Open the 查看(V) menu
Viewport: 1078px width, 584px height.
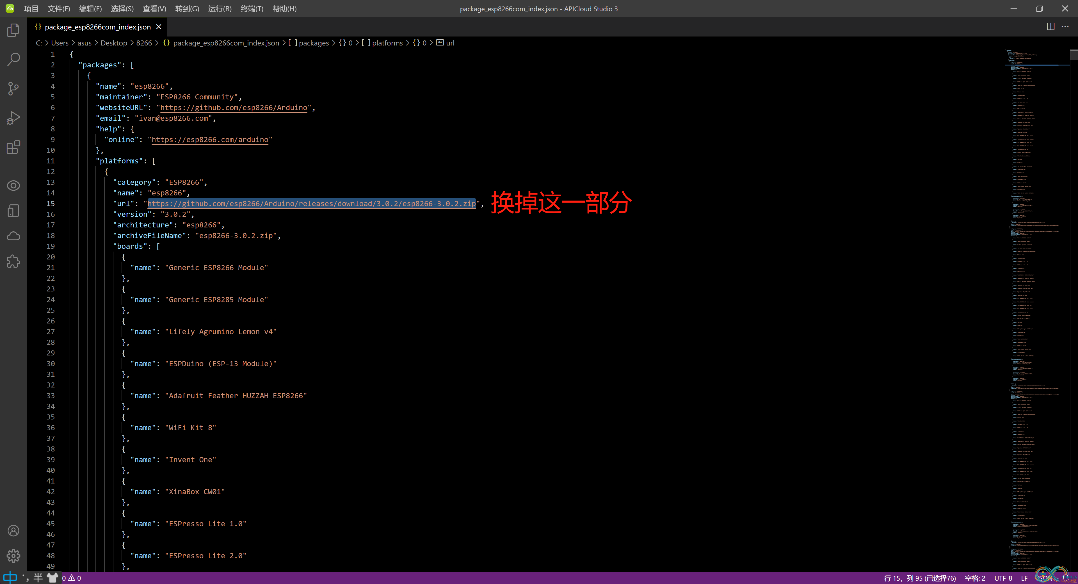[154, 9]
